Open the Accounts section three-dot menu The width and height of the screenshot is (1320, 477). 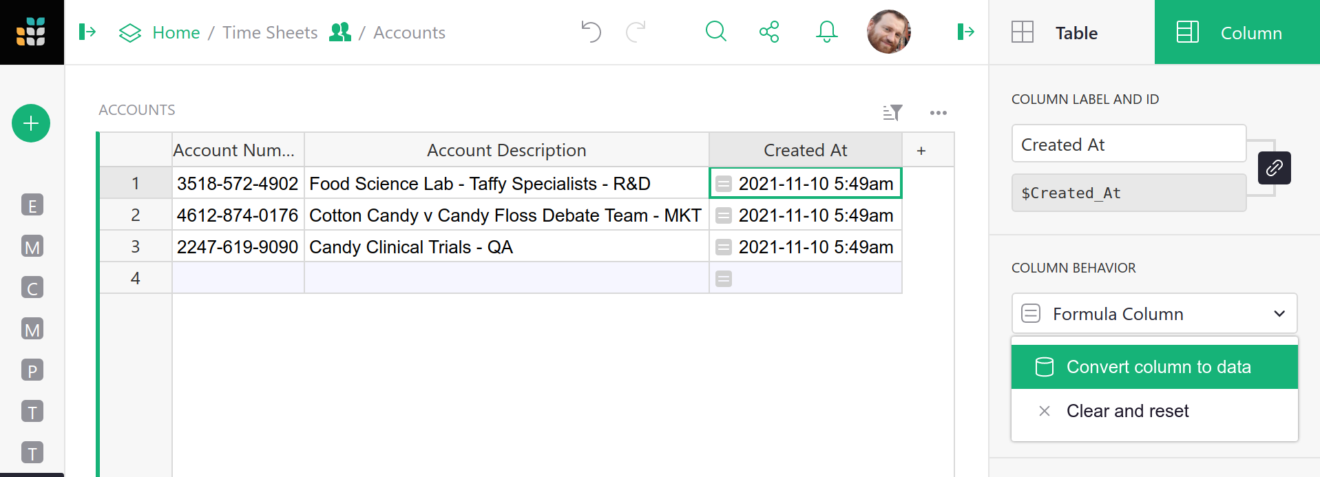pos(938,112)
